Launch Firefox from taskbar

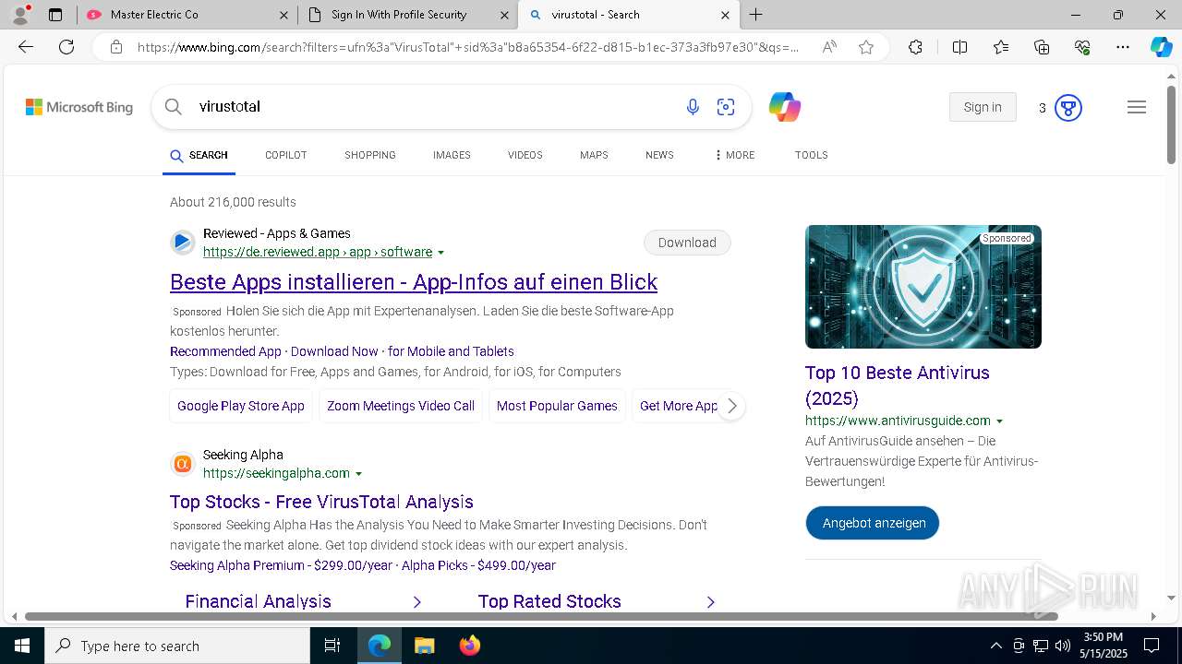click(470, 646)
